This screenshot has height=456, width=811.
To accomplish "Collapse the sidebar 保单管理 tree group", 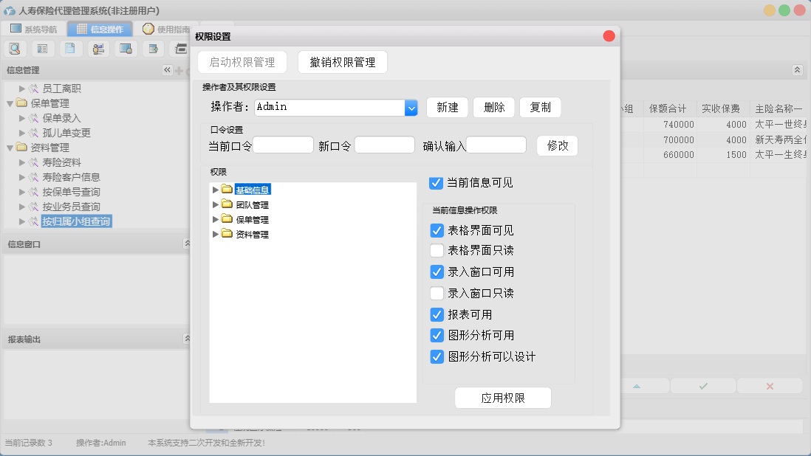I will [x=10, y=104].
